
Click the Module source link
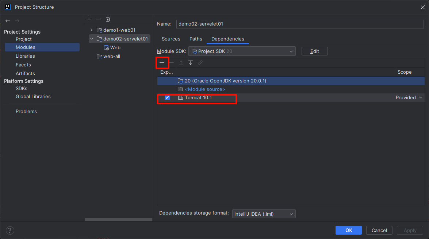click(x=205, y=89)
